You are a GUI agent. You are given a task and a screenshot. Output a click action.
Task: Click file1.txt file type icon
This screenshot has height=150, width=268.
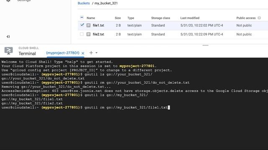88,25
